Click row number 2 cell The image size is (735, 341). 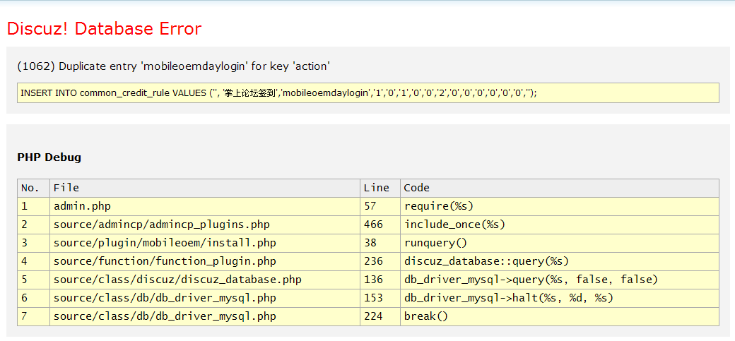(33, 225)
